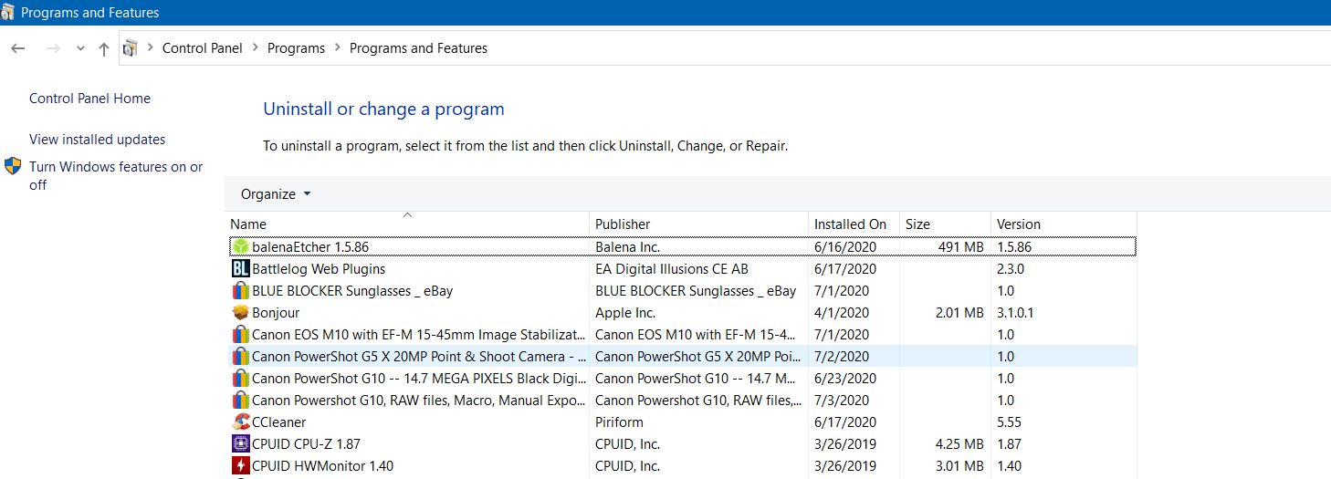Screen dimensions: 1331x479
Task: Select Canon PowerShot G5 X 20MP name
Action: (419, 356)
